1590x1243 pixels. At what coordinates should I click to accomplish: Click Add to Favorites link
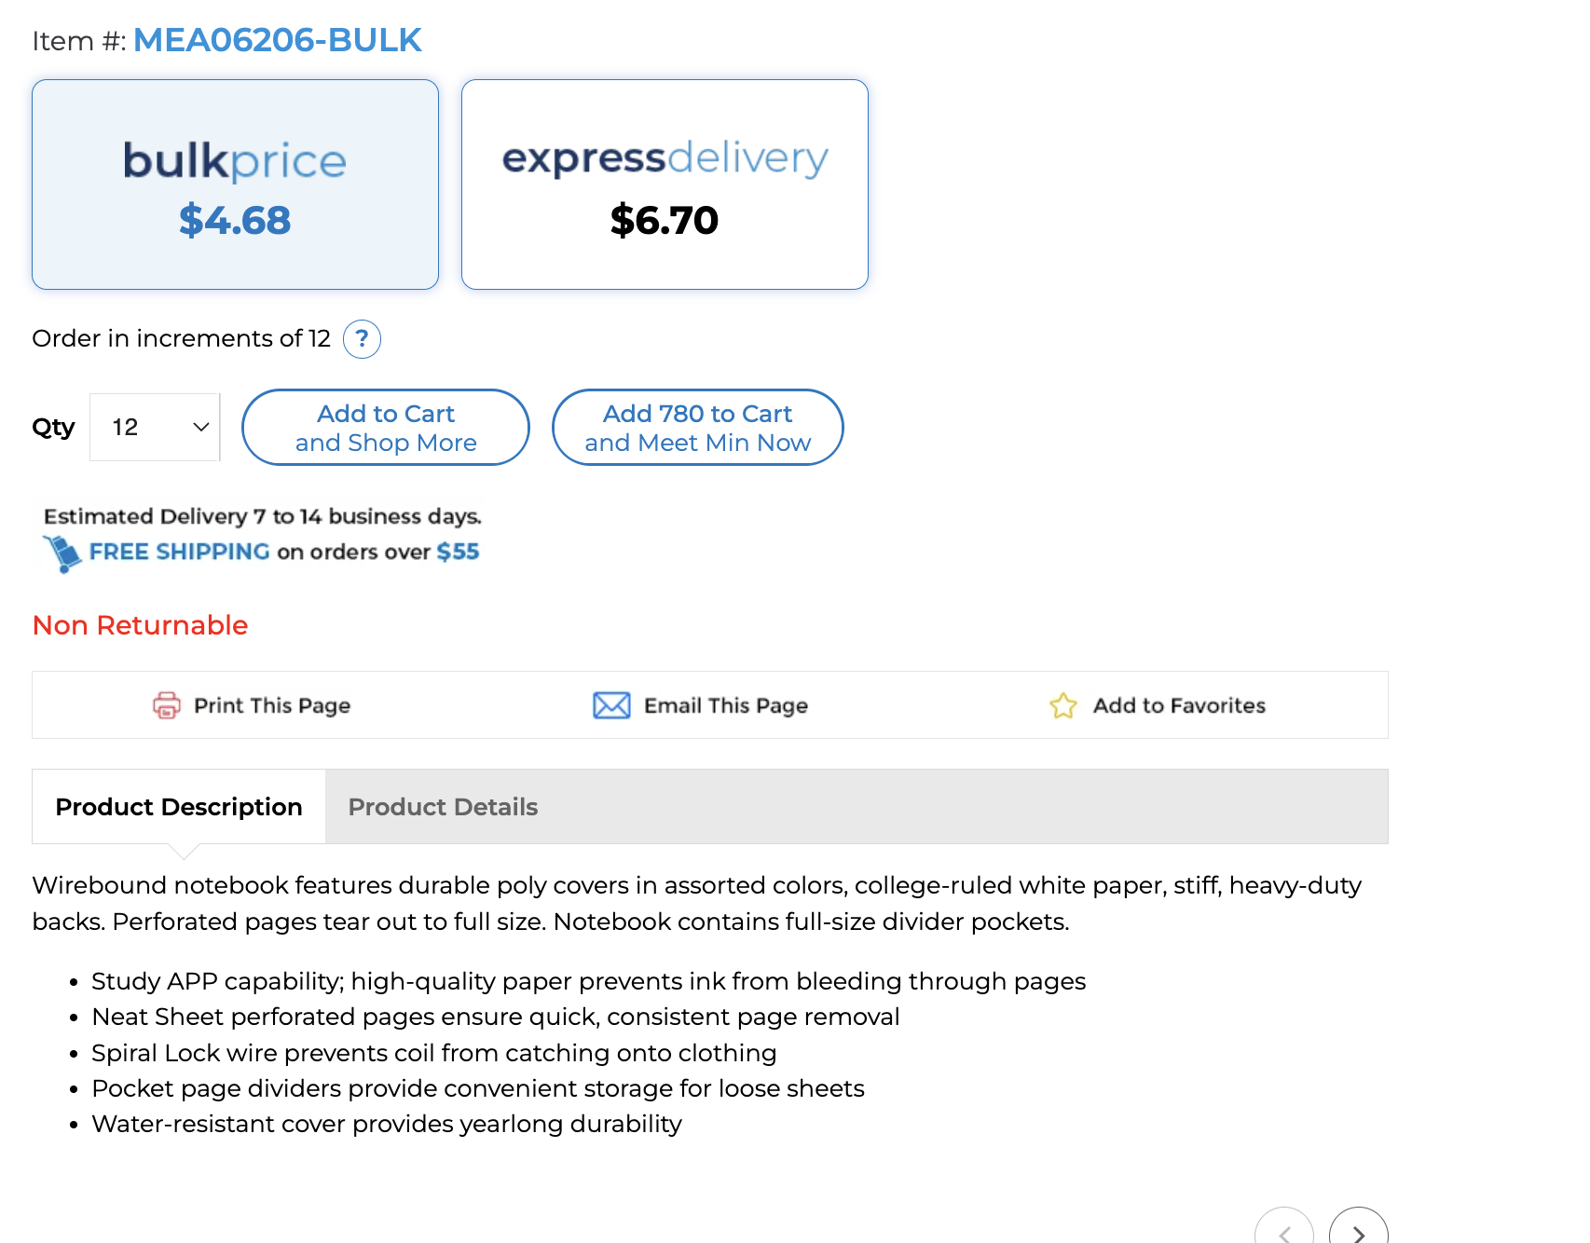pos(1179,705)
